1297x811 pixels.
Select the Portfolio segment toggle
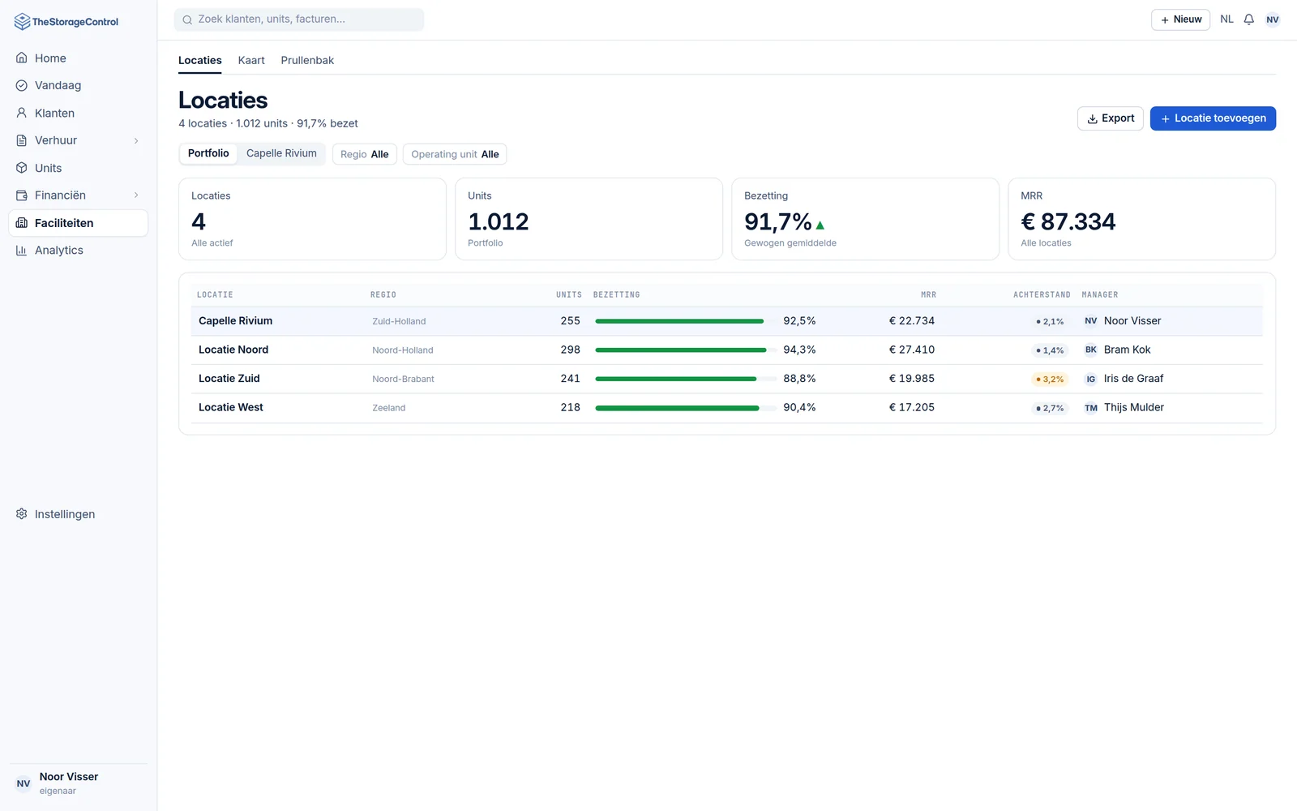[x=208, y=153]
